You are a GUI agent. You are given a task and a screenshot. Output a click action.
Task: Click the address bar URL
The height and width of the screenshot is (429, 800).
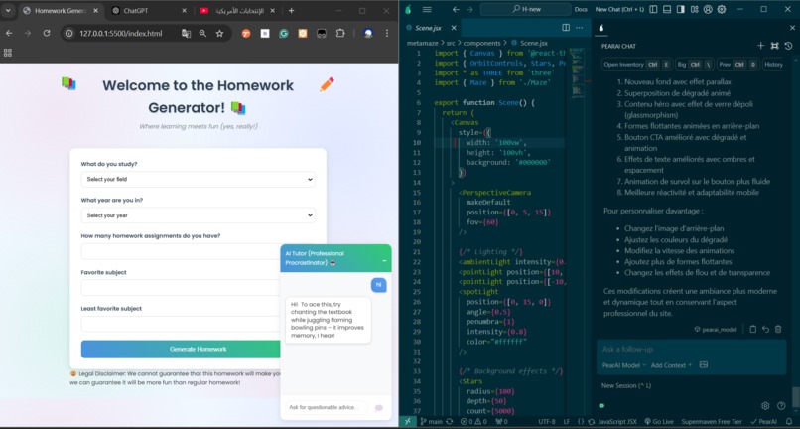pos(121,33)
